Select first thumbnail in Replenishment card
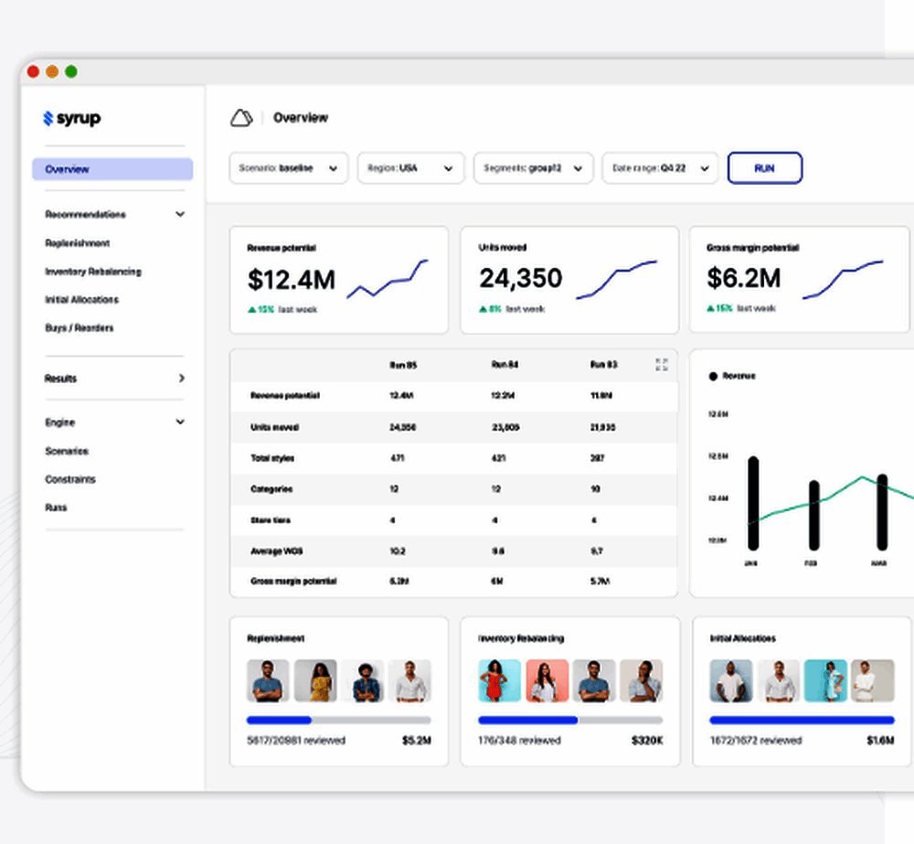The image size is (914, 844). (x=268, y=681)
